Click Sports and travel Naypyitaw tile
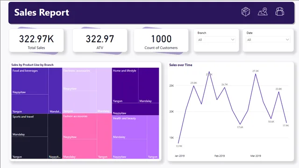299x168 pixels. point(55,136)
